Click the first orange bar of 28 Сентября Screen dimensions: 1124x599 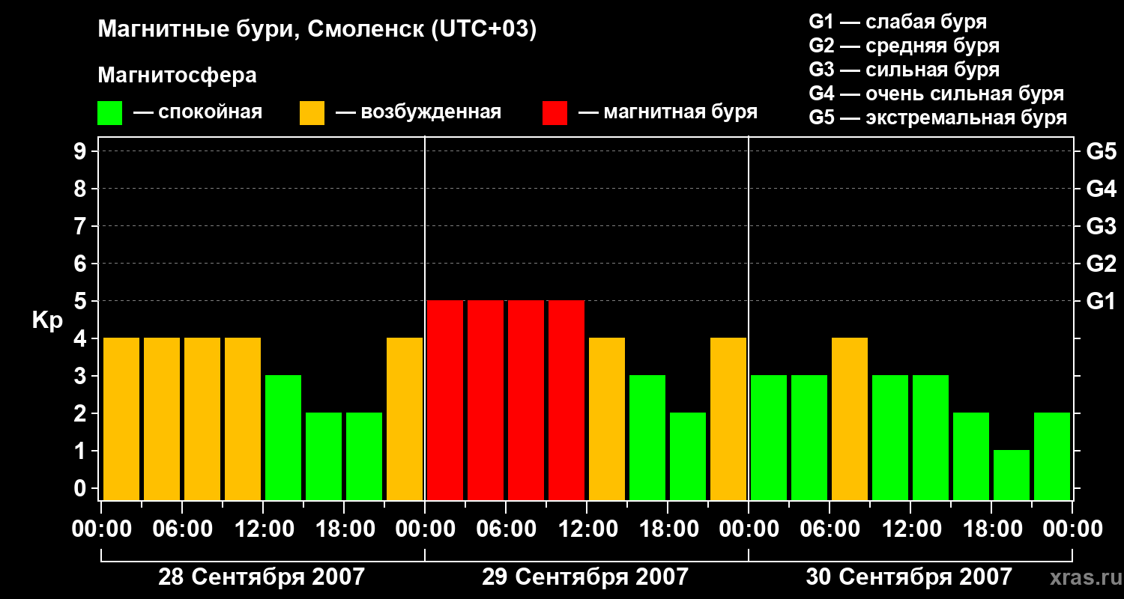(x=121, y=419)
